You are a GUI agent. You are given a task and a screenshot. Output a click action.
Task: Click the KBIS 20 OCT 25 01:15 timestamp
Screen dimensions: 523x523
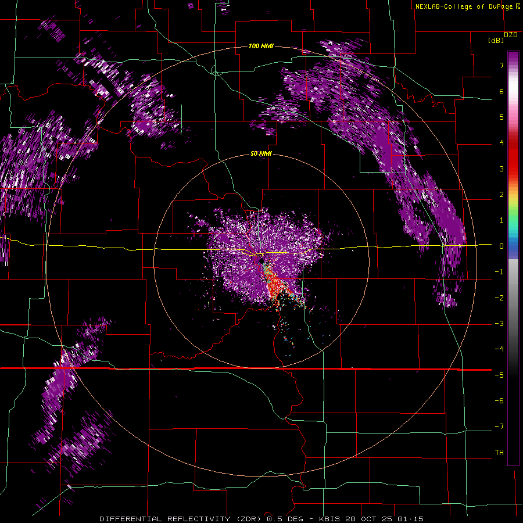[371, 519]
